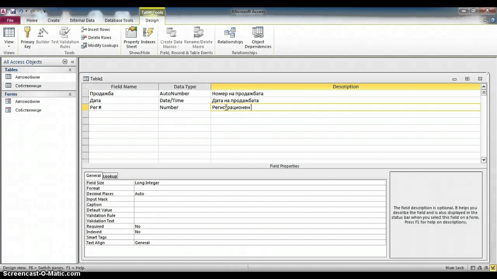Image resolution: width=497 pixels, height=279 pixels.
Task: Select the Собственици form in the Forms group
Action: 28,110
